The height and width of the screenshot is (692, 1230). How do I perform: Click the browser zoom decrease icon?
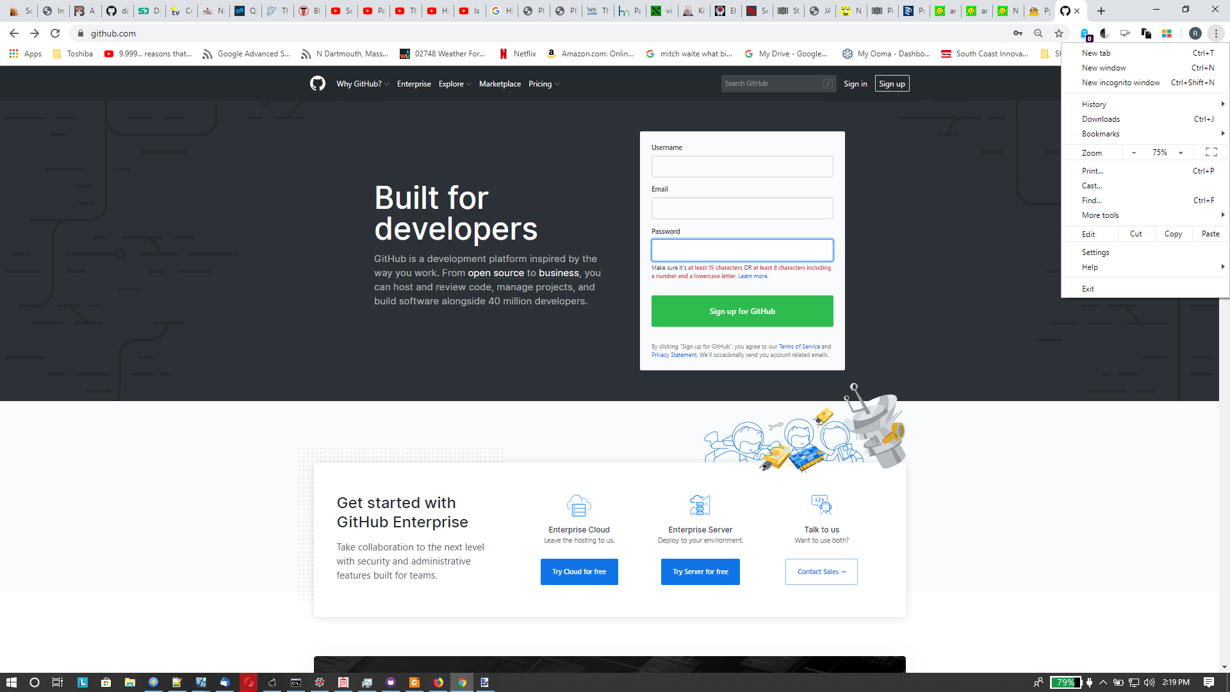tap(1135, 152)
